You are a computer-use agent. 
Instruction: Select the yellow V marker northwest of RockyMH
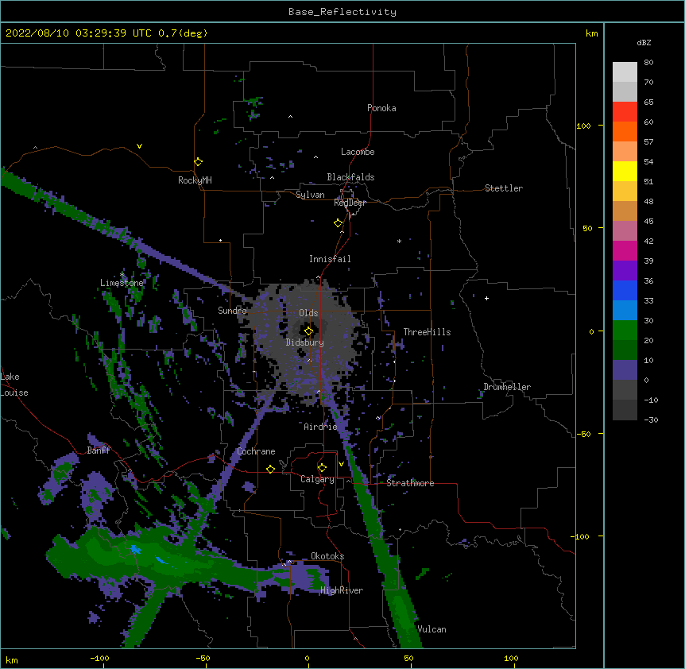point(139,146)
